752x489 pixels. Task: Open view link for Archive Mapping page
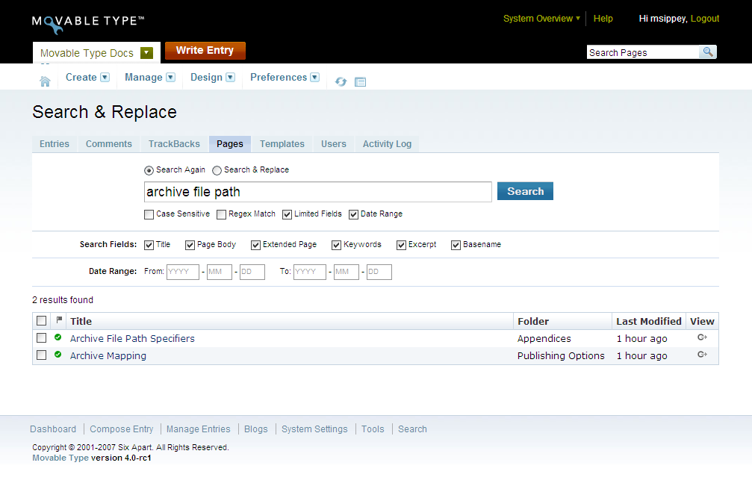[x=701, y=355]
